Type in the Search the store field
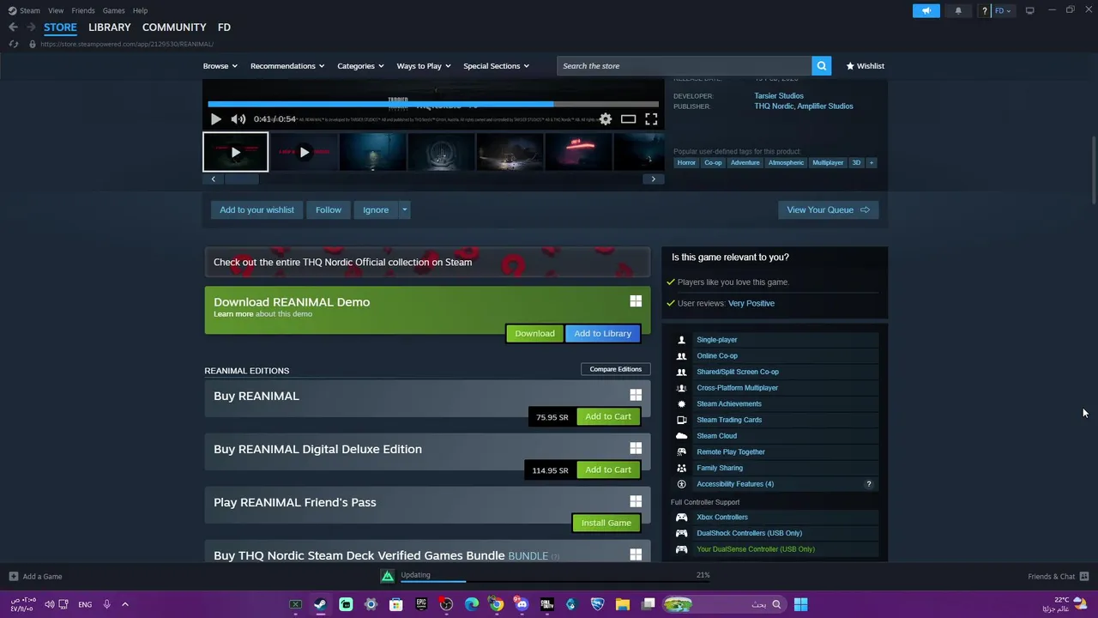This screenshot has width=1098, height=618. [685, 66]
